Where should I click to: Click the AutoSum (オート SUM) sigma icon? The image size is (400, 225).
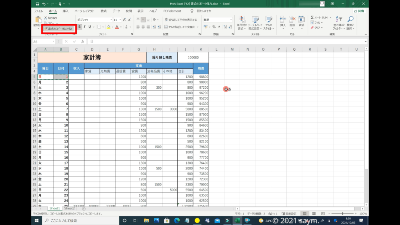coord(312,18)
